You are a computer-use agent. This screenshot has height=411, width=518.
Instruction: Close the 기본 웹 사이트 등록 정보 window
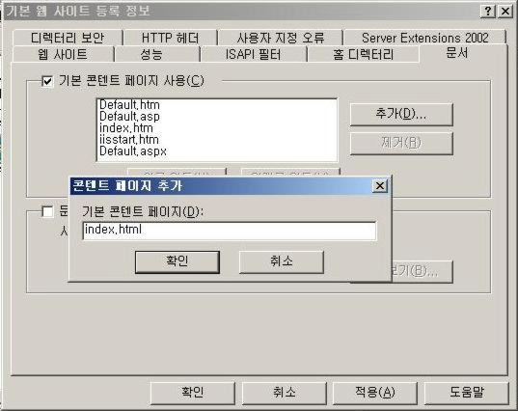(x=505, y=12)
